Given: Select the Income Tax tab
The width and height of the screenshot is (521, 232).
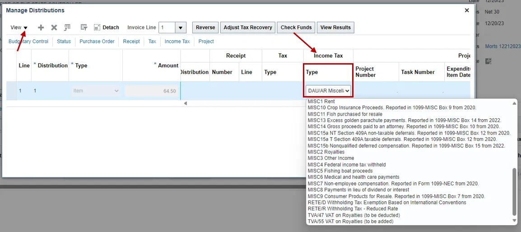Looking at the screenshot, I should [x=177, y=42].
